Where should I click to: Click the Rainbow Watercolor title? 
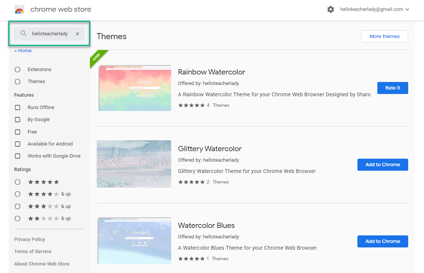211,72
